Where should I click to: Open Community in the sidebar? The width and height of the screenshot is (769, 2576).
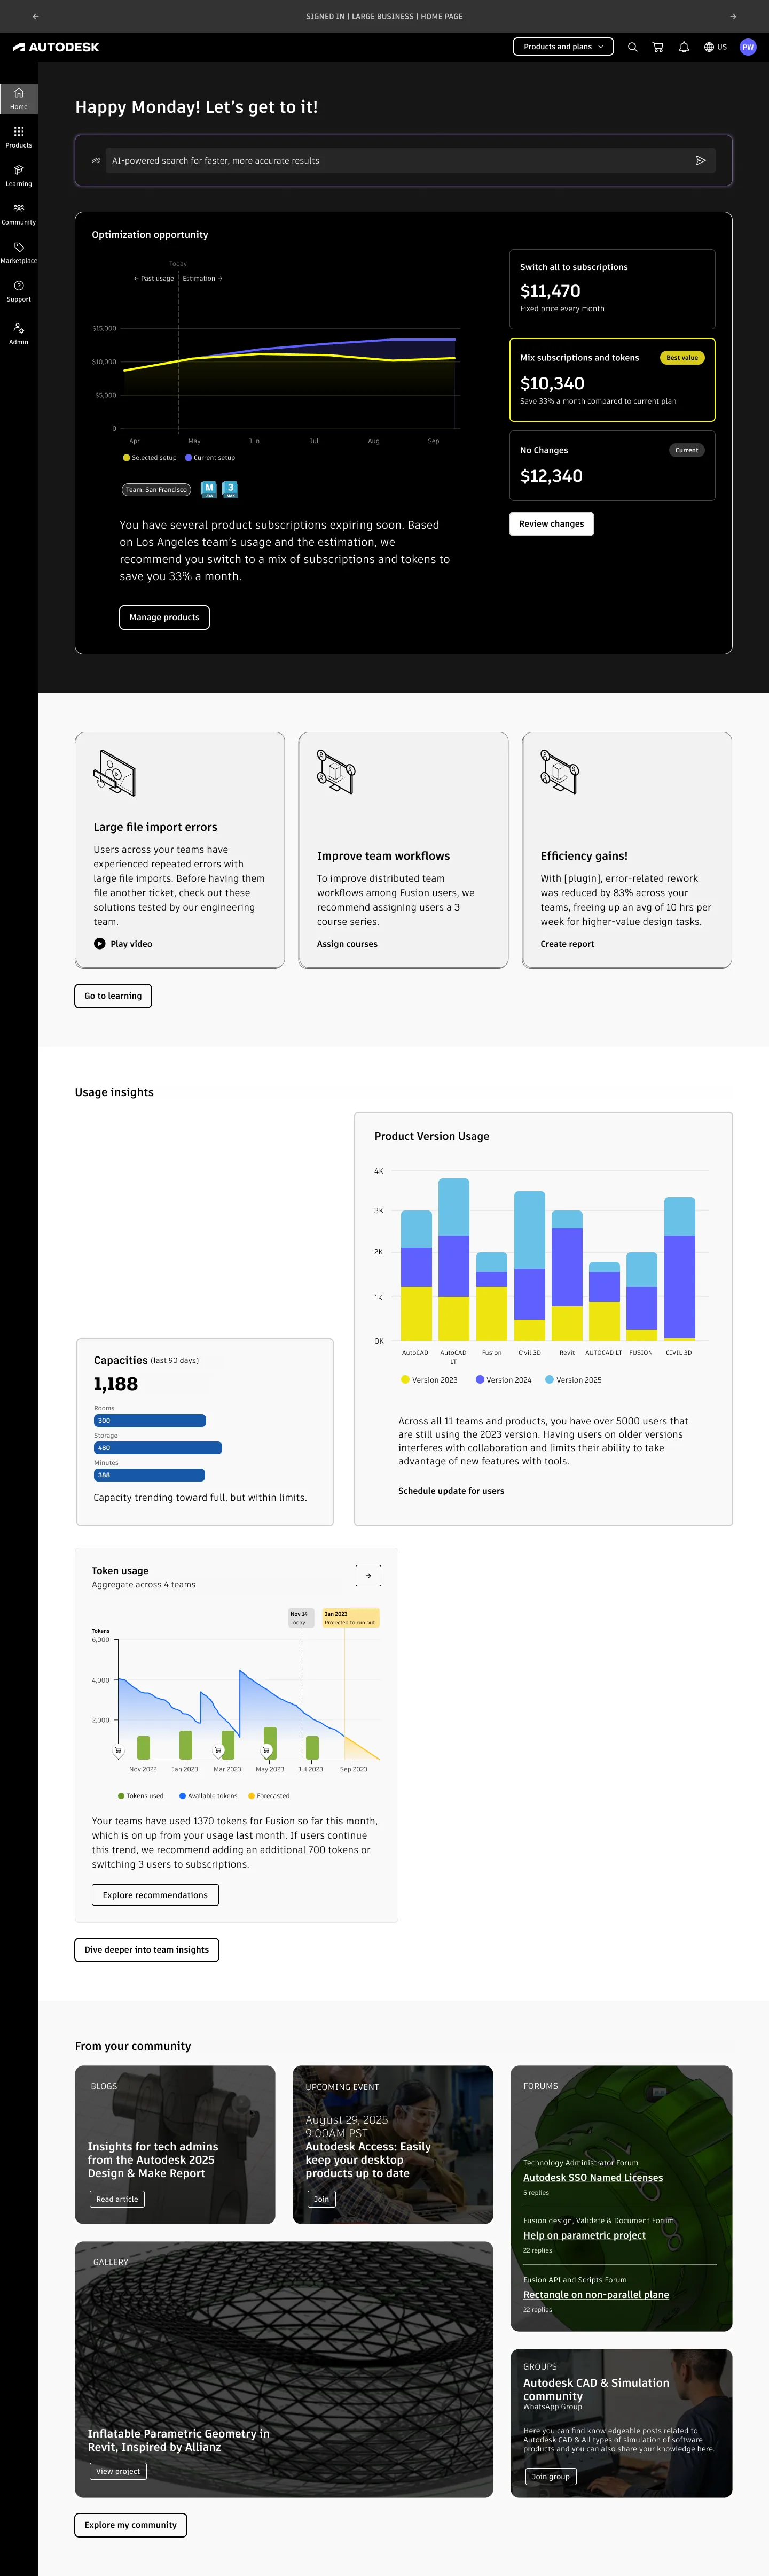tap(19, 214)
